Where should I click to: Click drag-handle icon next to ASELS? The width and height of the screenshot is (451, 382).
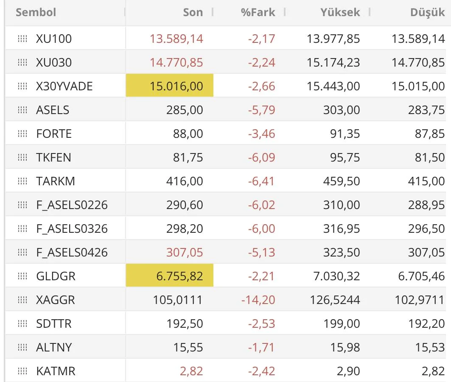22,110
